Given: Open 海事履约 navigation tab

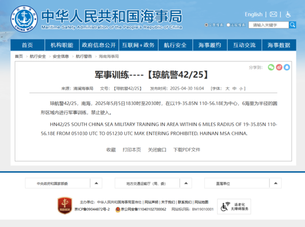Looking at the screenshot, I should click(x=209, y=45).
